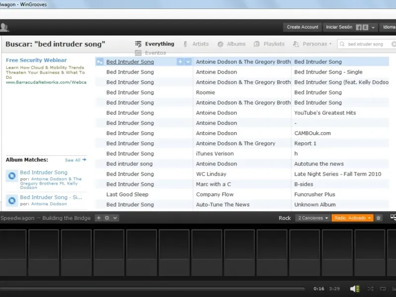
Task: Click the Report 1 album cell
Action: coord(305,144)
